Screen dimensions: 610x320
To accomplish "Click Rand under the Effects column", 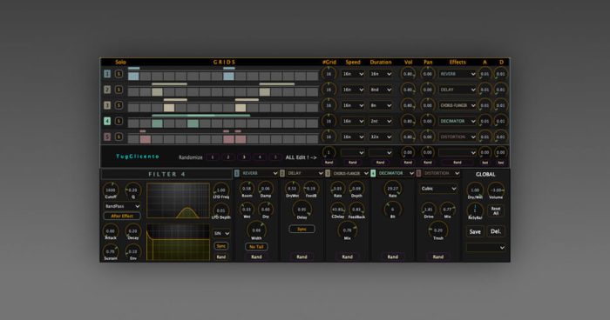I will click(x=457, y=163).
